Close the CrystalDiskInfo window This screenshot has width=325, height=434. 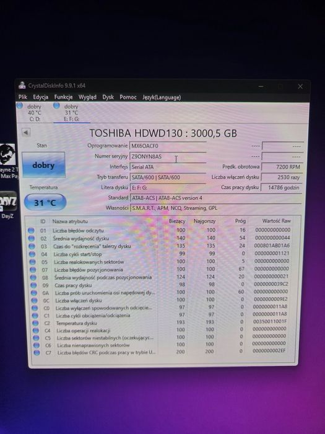pyautogui.click(x=300, y=87)
